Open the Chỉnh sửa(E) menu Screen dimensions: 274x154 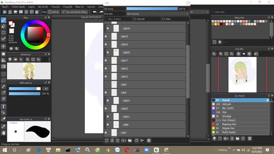(18, 7)
